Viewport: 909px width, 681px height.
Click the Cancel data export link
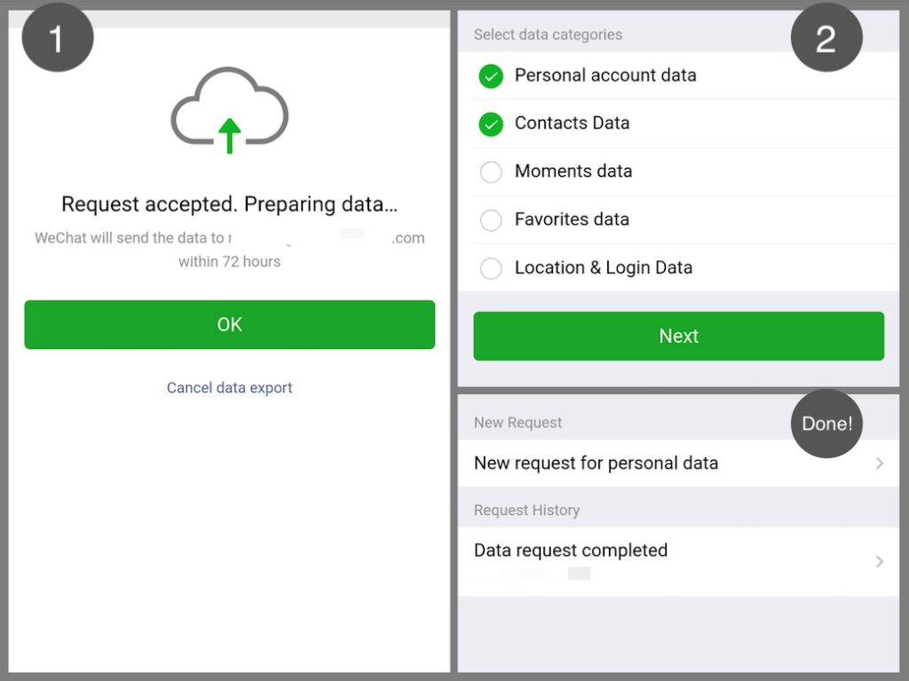(x=230, y=388)
